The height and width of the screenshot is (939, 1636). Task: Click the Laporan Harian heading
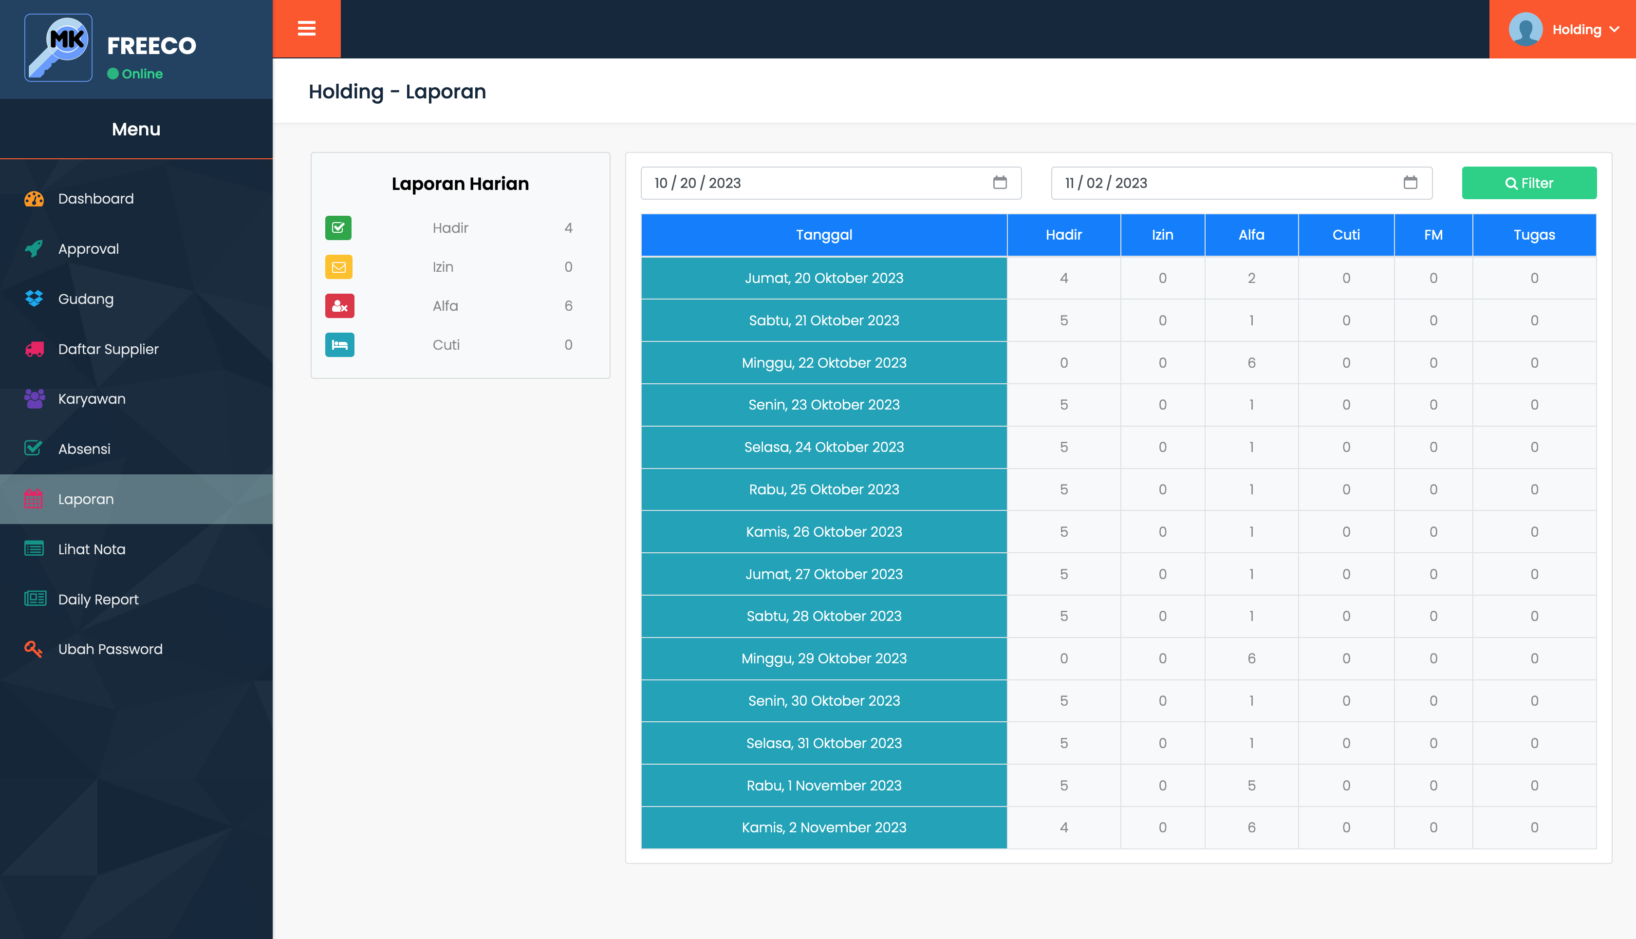460,184
